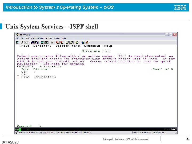This screenshot has height=144, width=192.
Task: Click the cursor position 11/002 indicator
Action: point(171,129)
